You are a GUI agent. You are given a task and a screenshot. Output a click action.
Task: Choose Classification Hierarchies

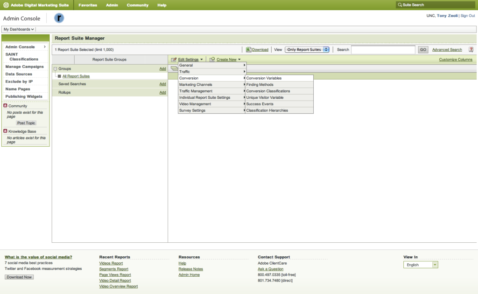279,110
